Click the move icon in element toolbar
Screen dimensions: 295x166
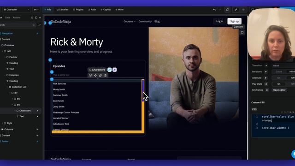coord(95,76)
